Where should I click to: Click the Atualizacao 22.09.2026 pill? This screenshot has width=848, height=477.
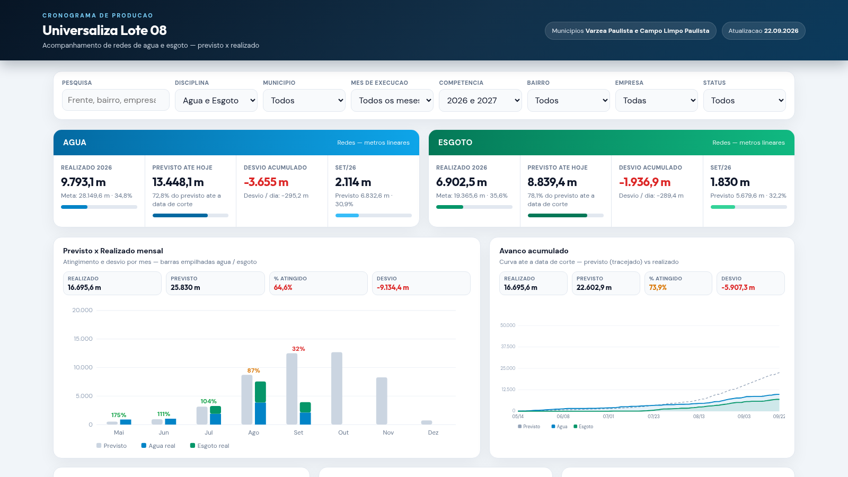coord(763,31)
